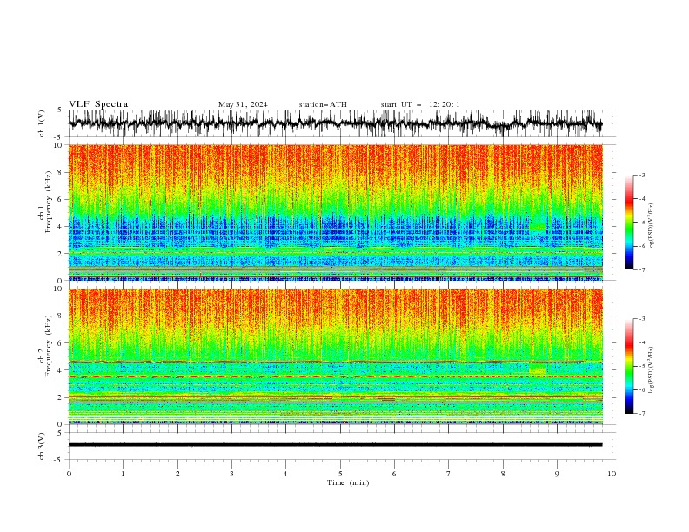Image resolution: width=689 pixels, height=532 pixels.
Task: Click the time-axis tick label '10'
Action: [x=612, y=474]
